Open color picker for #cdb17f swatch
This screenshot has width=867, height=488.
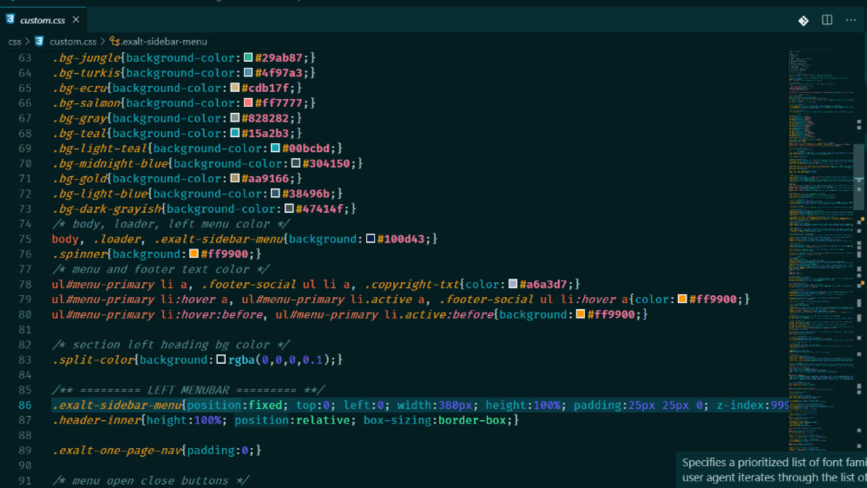(234, 88)
